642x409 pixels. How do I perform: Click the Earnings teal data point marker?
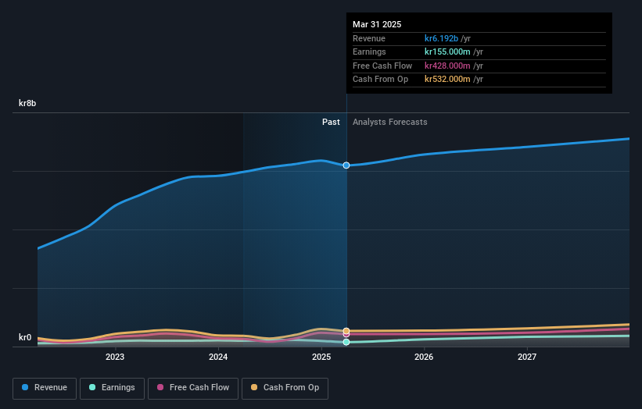pyautogui.click(x=346, y=342)
